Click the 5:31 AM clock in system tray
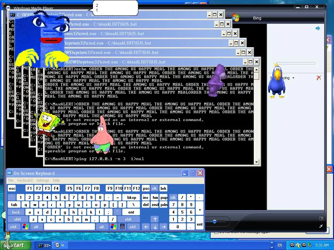This screenshot has height=250, width=334. [322, 245]
